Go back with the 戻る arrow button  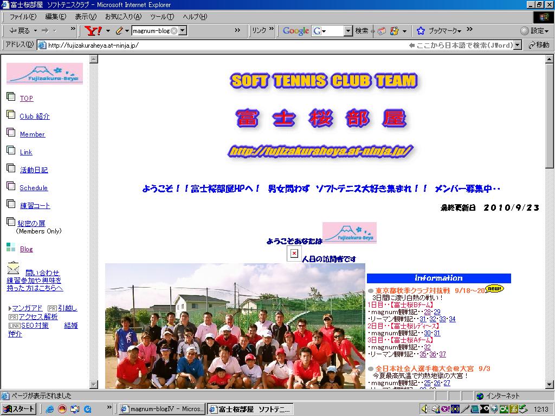[20, 31]
